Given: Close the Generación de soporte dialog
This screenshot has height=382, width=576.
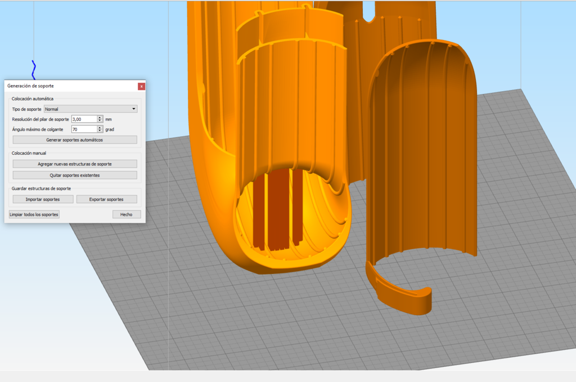Looking at the screenshot, I should pyautogui.click(x=141, y=86).
